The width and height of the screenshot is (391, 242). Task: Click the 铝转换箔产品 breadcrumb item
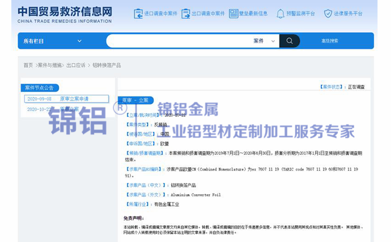(106, 65)
